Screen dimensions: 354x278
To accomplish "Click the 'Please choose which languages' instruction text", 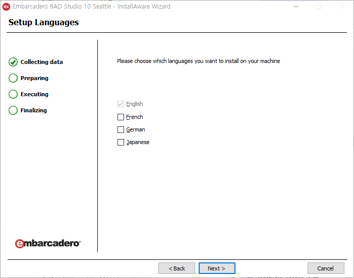I will click(198, 61).
